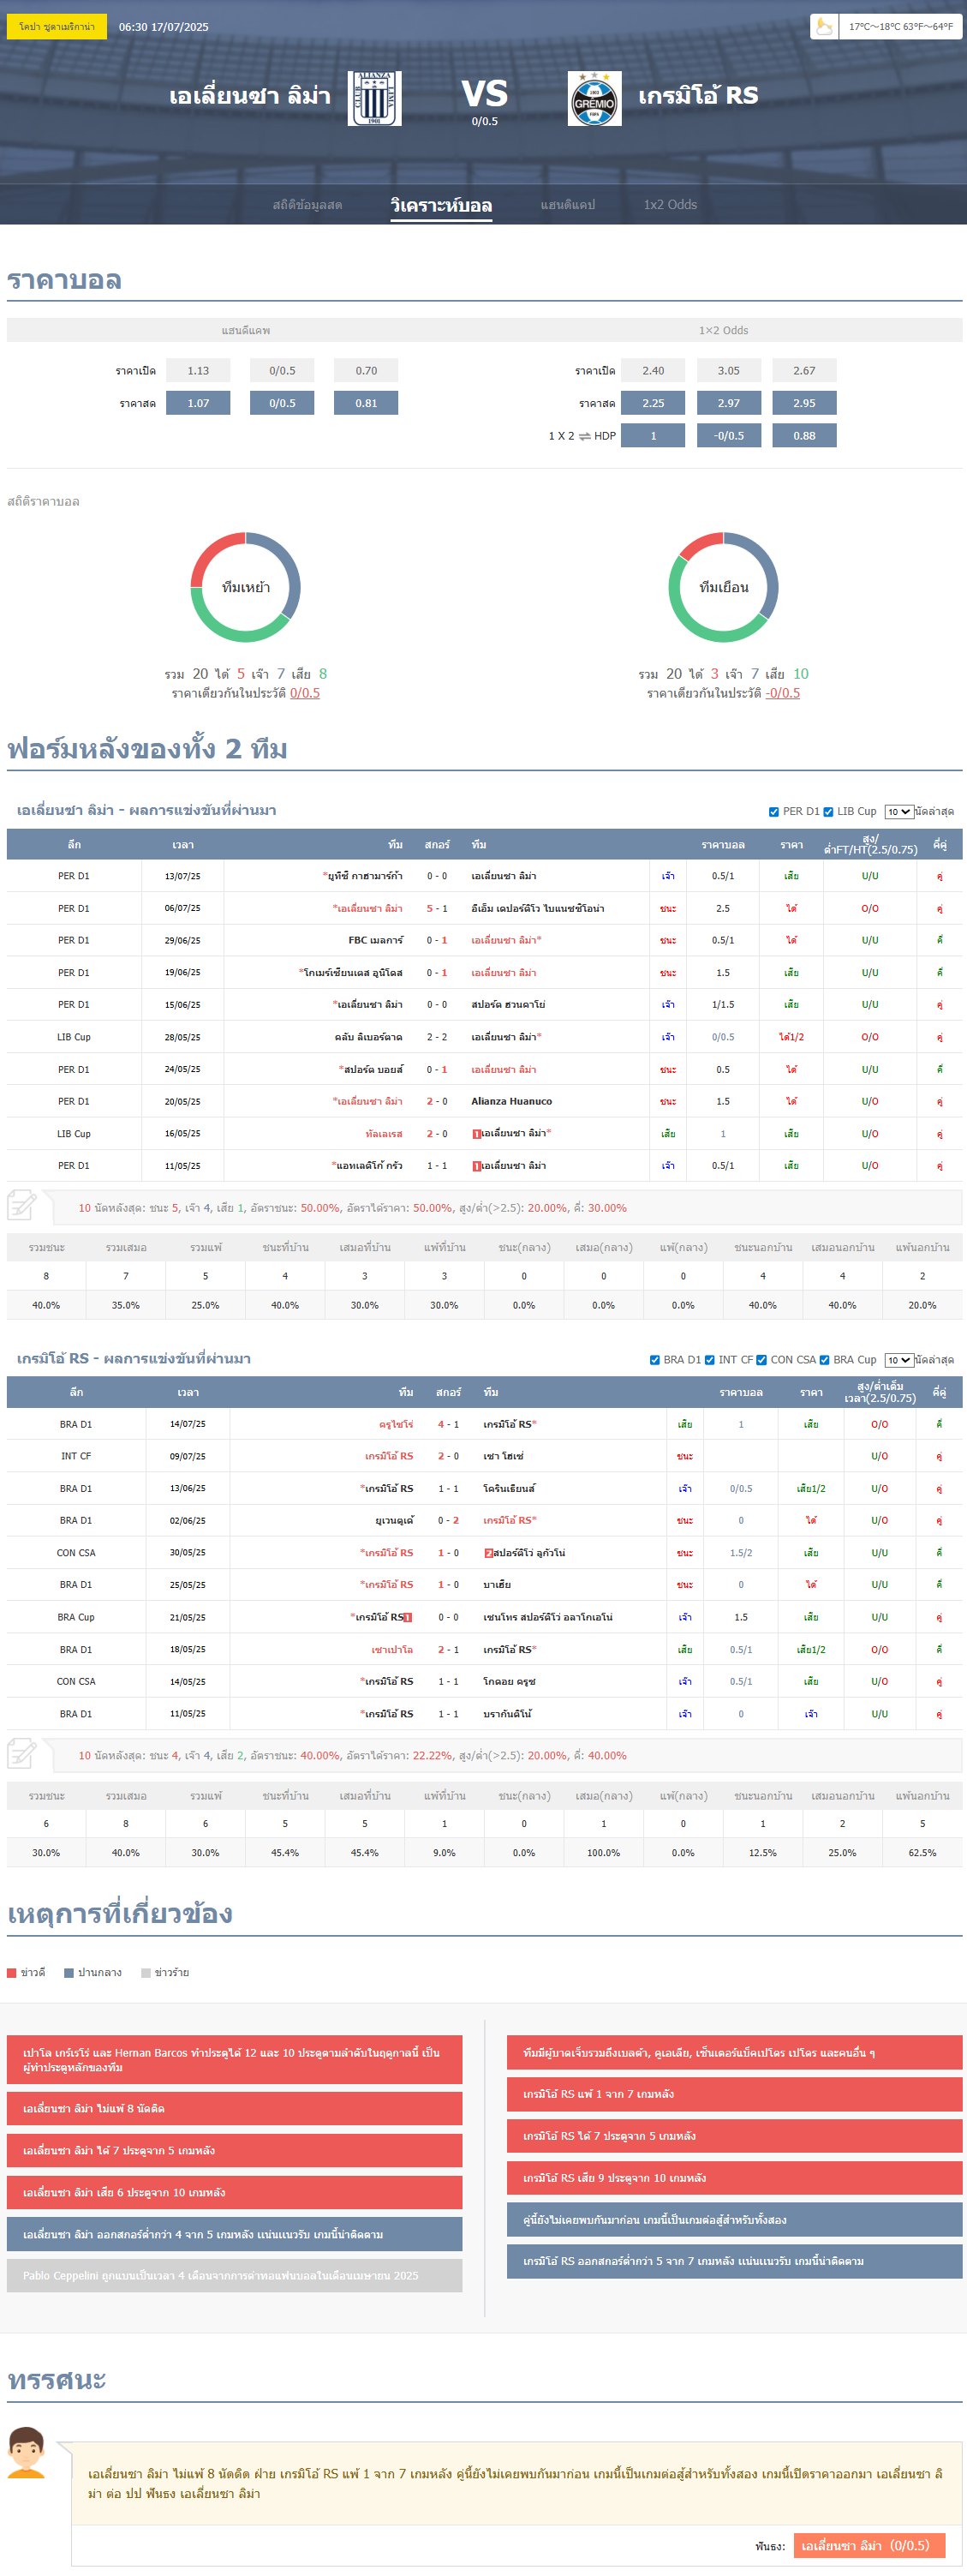The image size is (967, 2576).
Task: Click Alianza summary win rate 50.00%
Action: click(320, 1208)
